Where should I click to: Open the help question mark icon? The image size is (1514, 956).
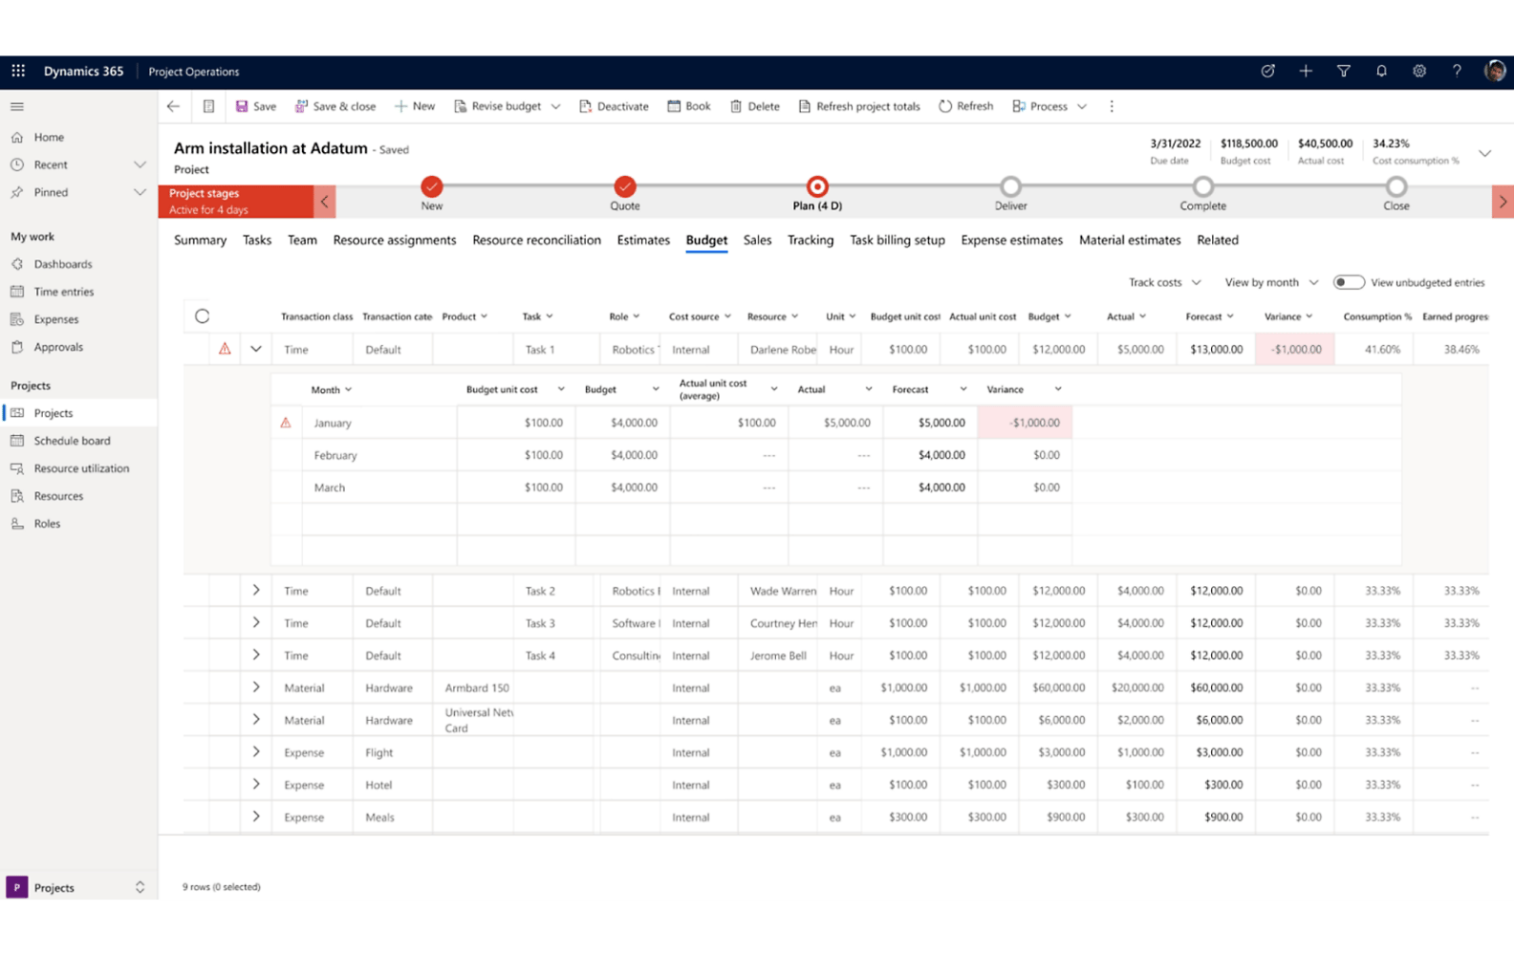(1457, 71)
